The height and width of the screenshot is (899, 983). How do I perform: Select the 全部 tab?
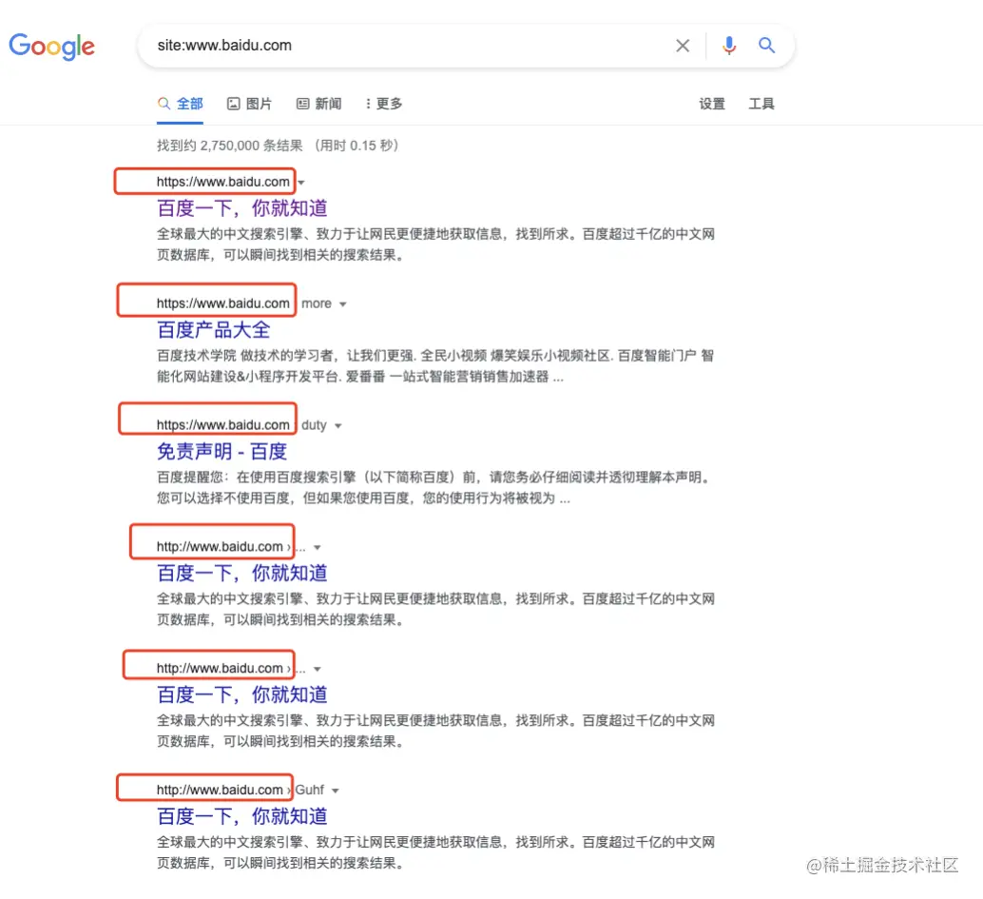(x=180, y=104)
